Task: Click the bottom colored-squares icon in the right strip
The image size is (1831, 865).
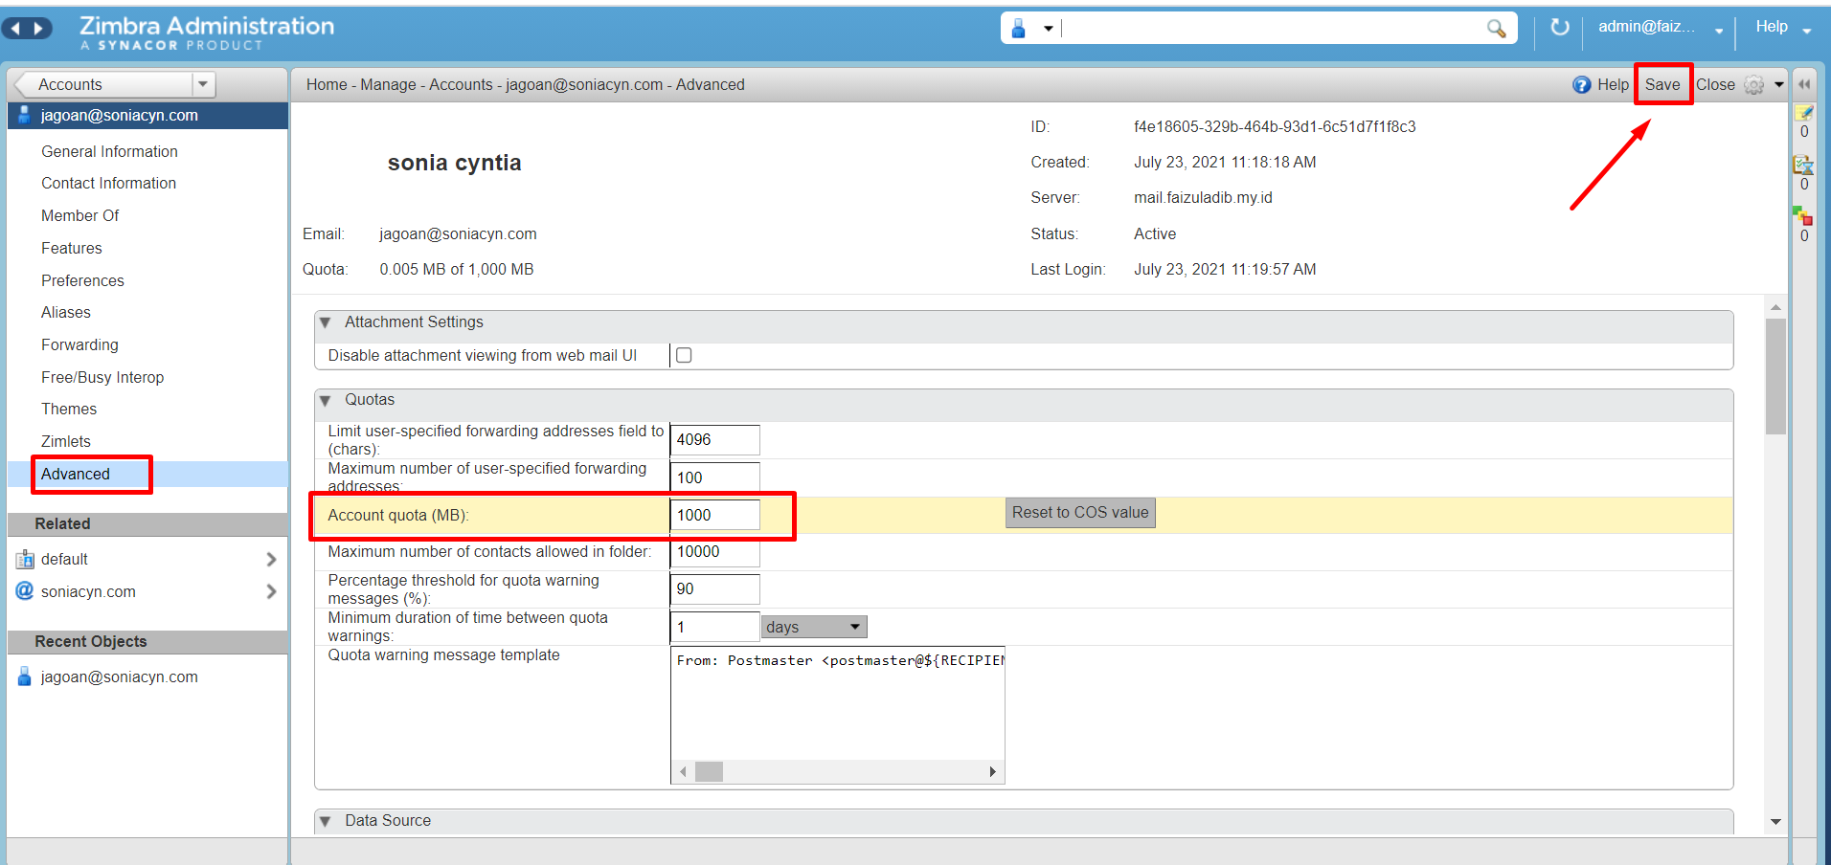Action: click(x=1803, y=216)
